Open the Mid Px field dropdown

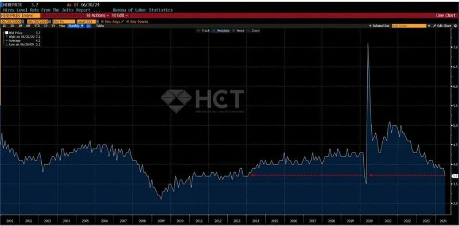64,22
